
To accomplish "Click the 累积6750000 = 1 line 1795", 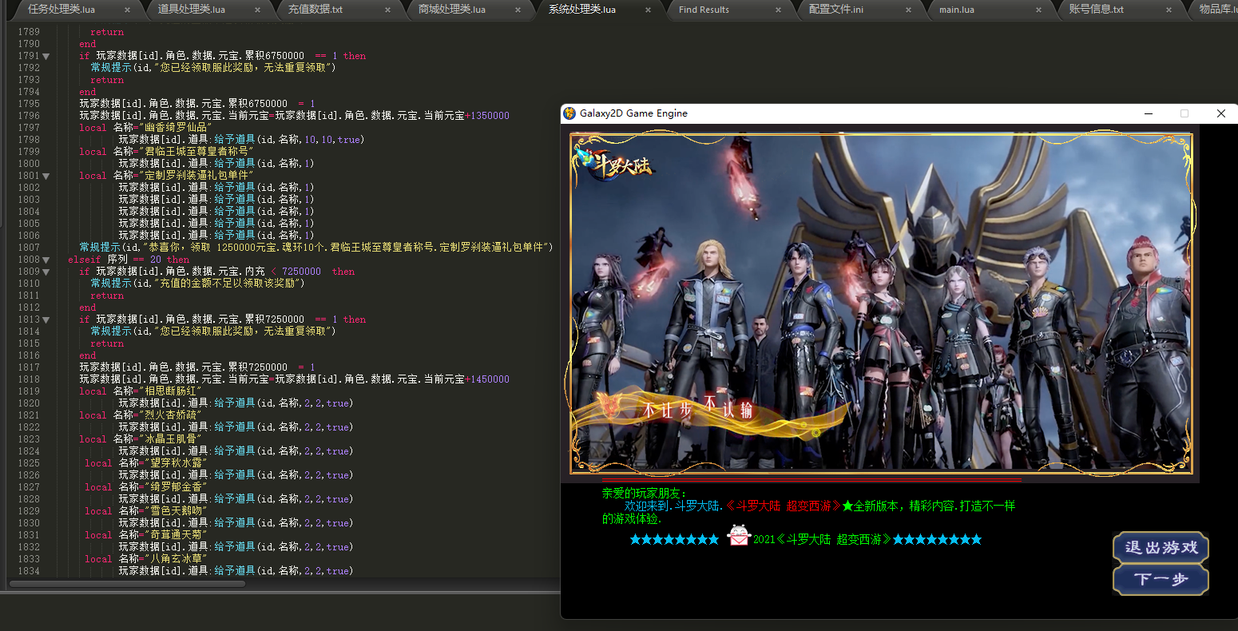I will pyautogui.click(x=197, y=104).
